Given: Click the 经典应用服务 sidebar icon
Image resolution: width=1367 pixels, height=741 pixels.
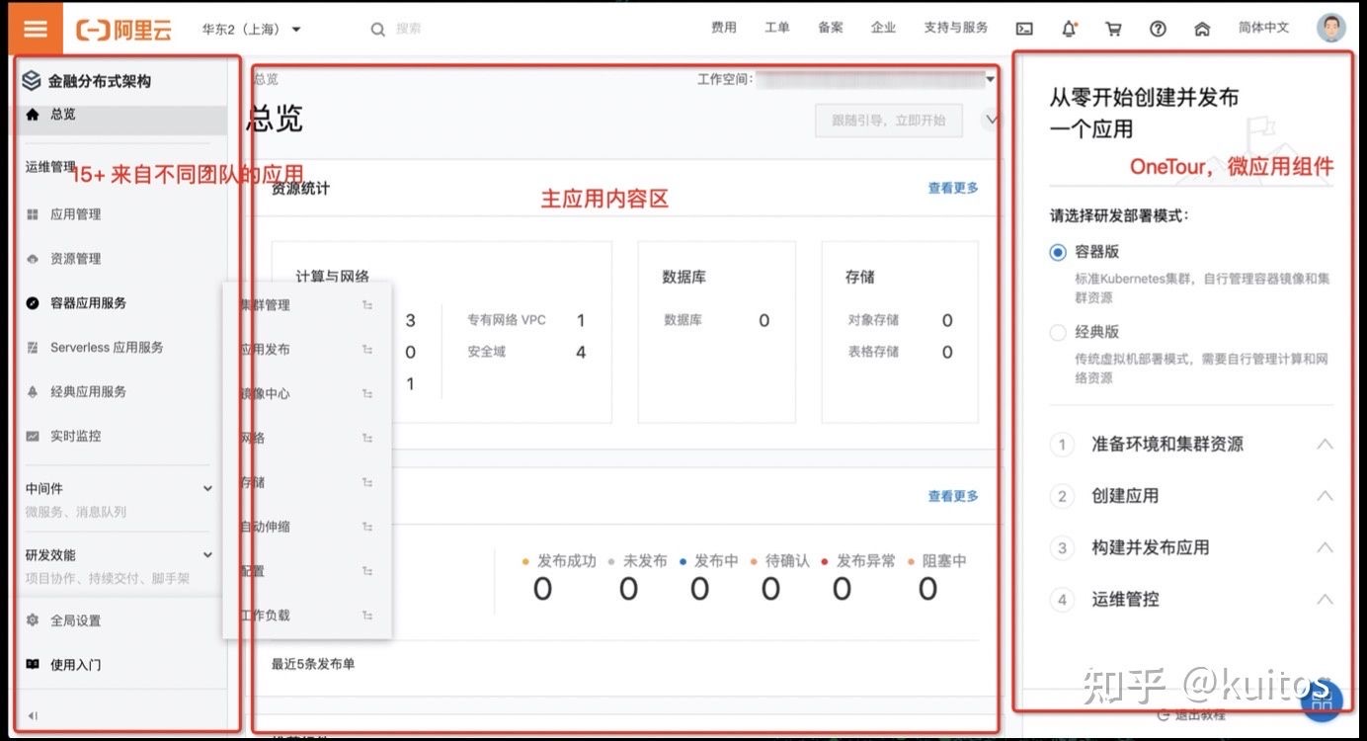Looking at the screenshot, I should coord(33,392).
